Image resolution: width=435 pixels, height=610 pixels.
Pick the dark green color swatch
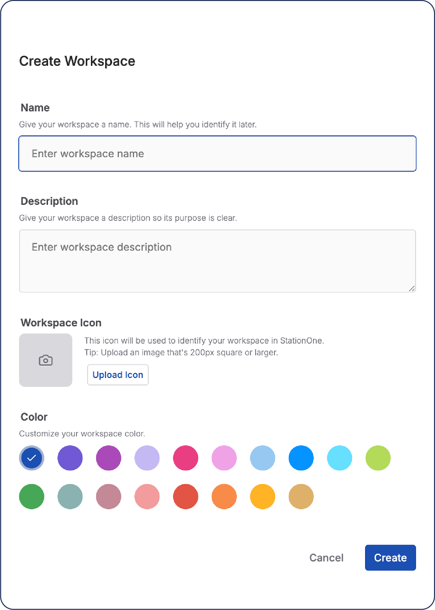(x=32, y=496)
